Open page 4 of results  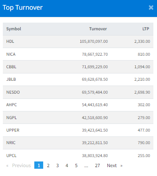point(67,166)
